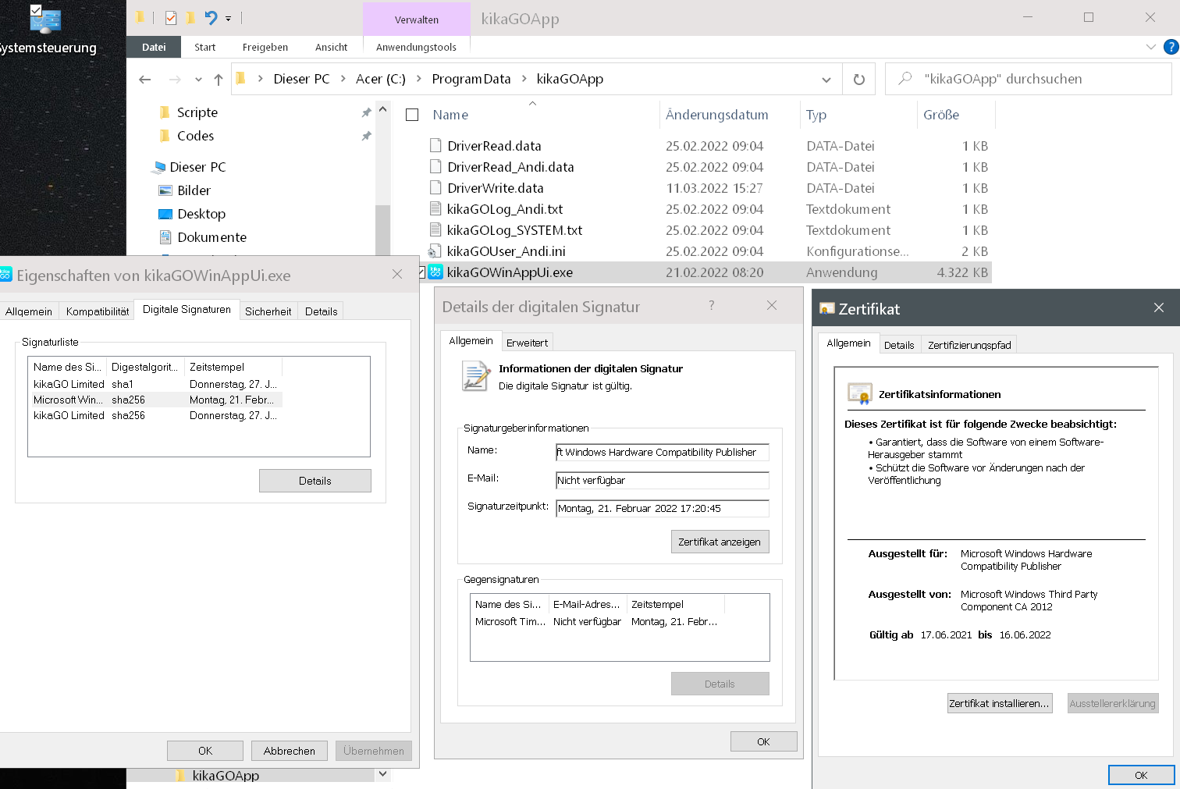Refresh the kikaGOApp folder view
Viewport: 1180px width, 789px height.
pos(858,80)
